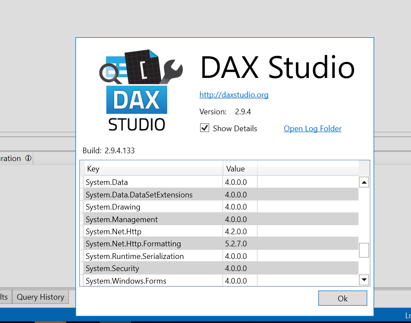Switch to the Query History tab
This screenshot has width=411, height=323.
tap(40, 297)
